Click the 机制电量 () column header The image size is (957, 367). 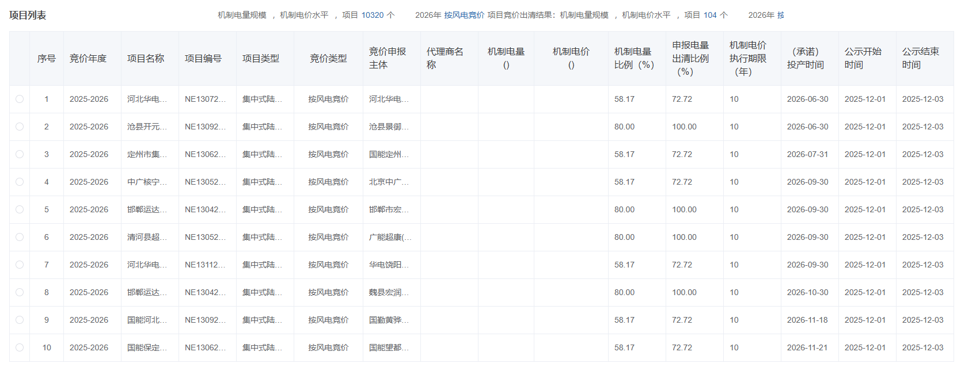(506, 58)
